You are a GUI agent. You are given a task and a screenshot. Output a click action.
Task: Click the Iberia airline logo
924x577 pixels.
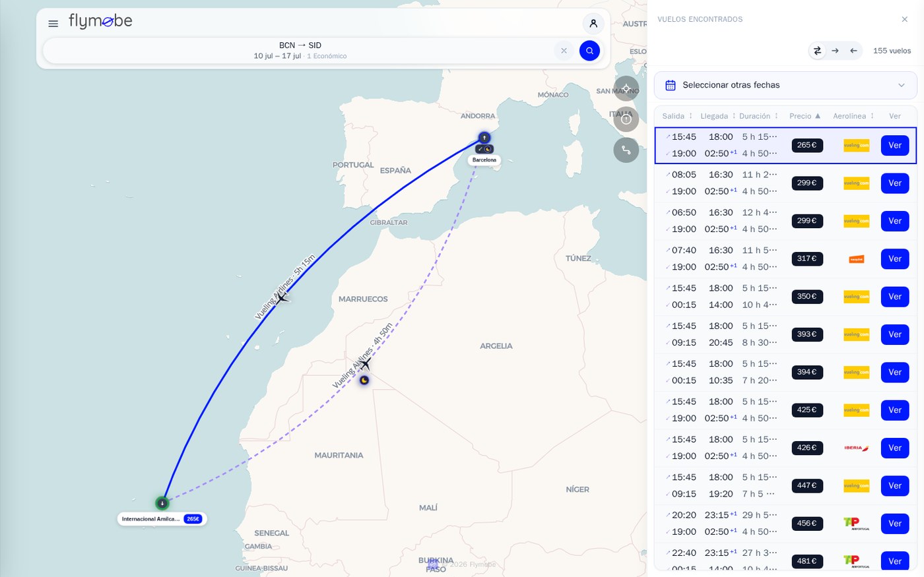click(856, 448)
